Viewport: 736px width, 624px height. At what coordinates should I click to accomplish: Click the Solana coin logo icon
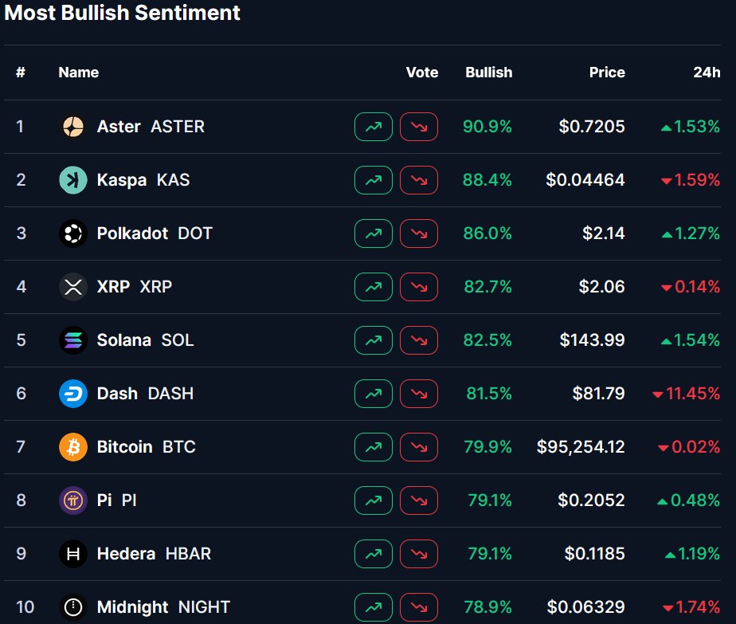[x=73, y=340]
